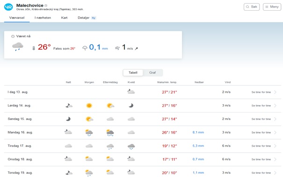Click the Morgen sun icon for Lørdag 14. aug.
Screen dimensions: 283x177
89,106
